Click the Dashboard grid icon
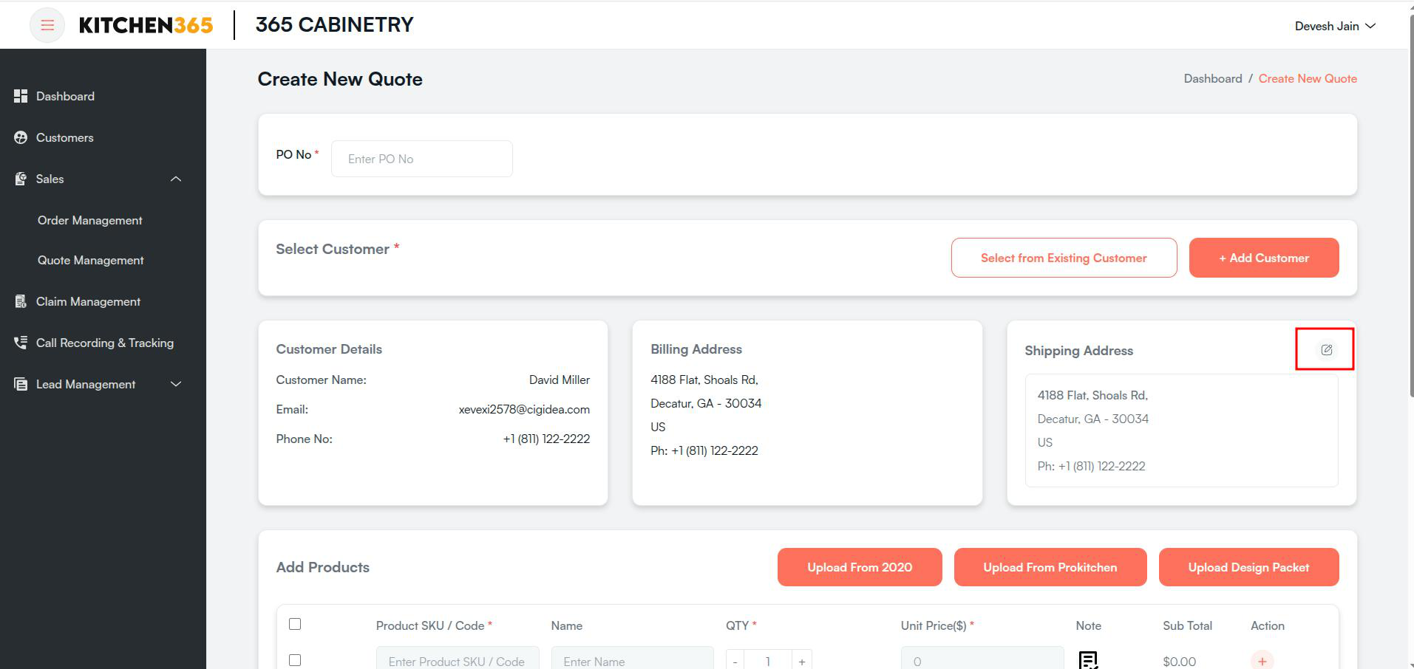Image resolution: width=1414 pixels, height=669 pixels. [x=21, y=96]
